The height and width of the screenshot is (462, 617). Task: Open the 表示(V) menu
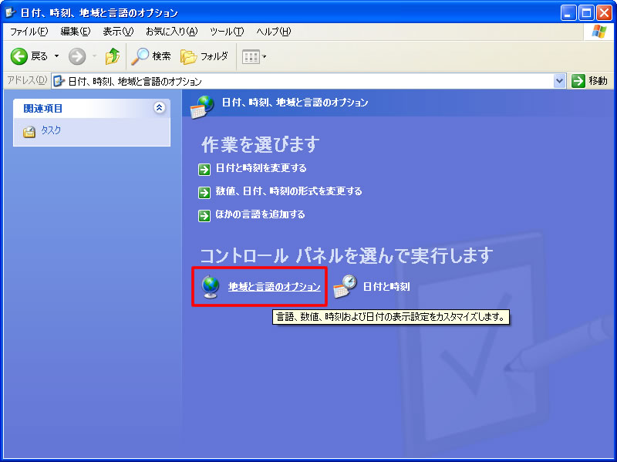coord(118,32)
